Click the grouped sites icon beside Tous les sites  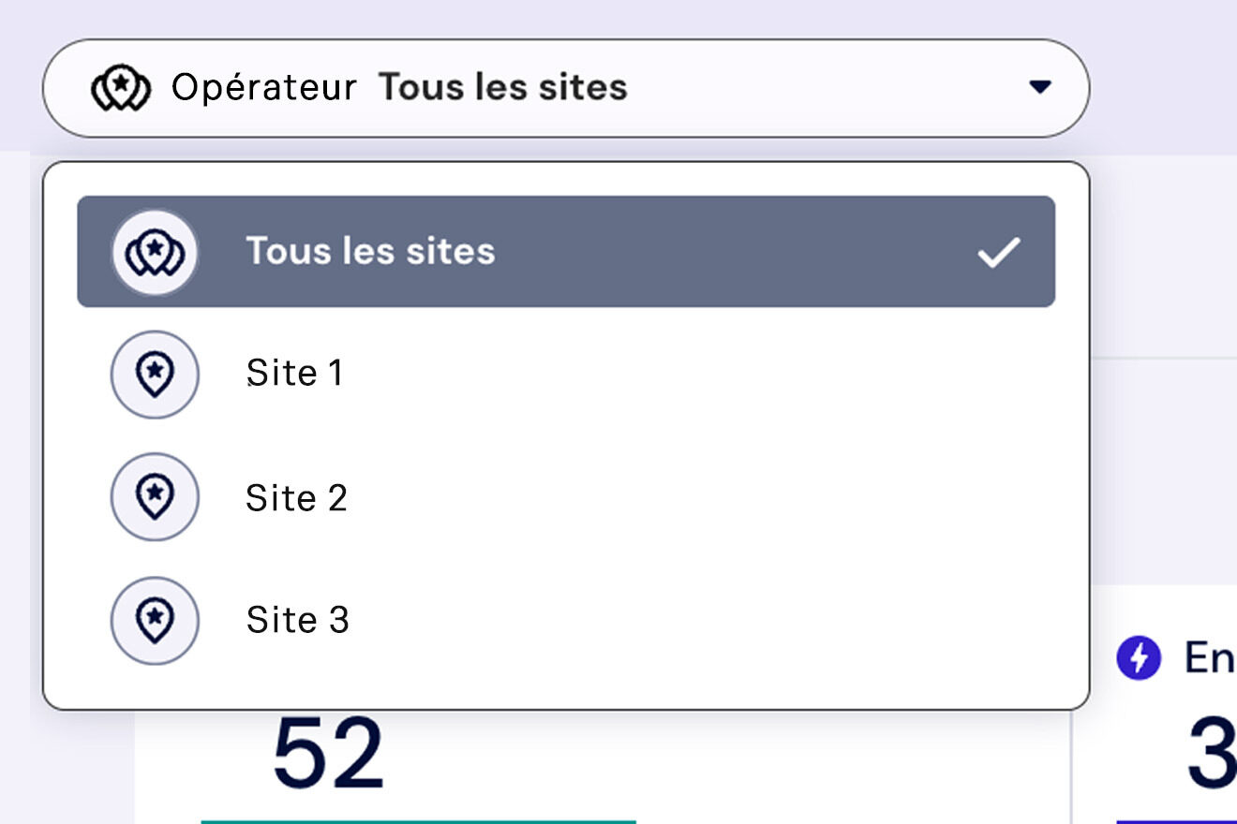pos(154,250)
